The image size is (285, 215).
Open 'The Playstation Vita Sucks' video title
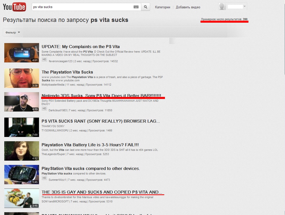[x=67, y=72]
